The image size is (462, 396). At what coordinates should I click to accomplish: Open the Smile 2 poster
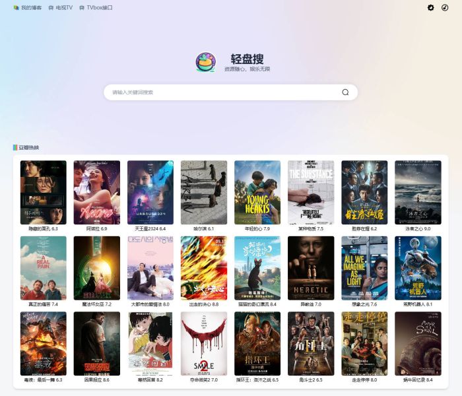(x=204, y=344)
